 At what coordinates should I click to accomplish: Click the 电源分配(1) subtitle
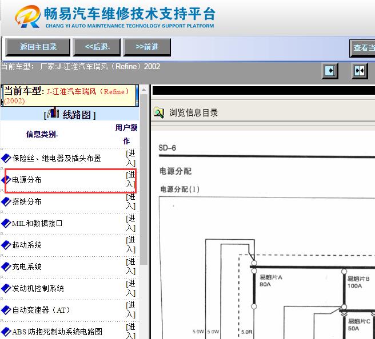179,189
